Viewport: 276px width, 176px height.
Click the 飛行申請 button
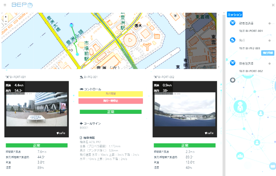(x=268, y=53)
